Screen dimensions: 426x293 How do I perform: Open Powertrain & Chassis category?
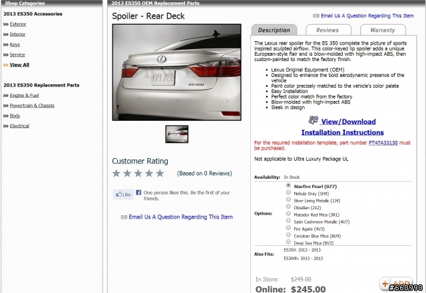[32, 106]
